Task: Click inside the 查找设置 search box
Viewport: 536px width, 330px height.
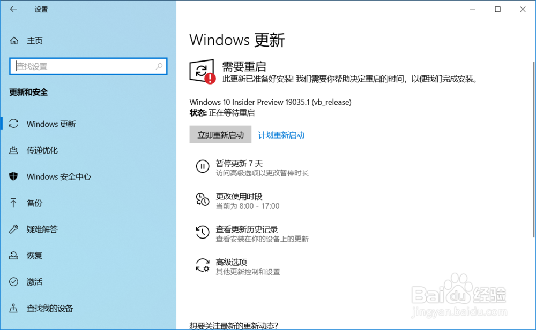Action: 88,66
